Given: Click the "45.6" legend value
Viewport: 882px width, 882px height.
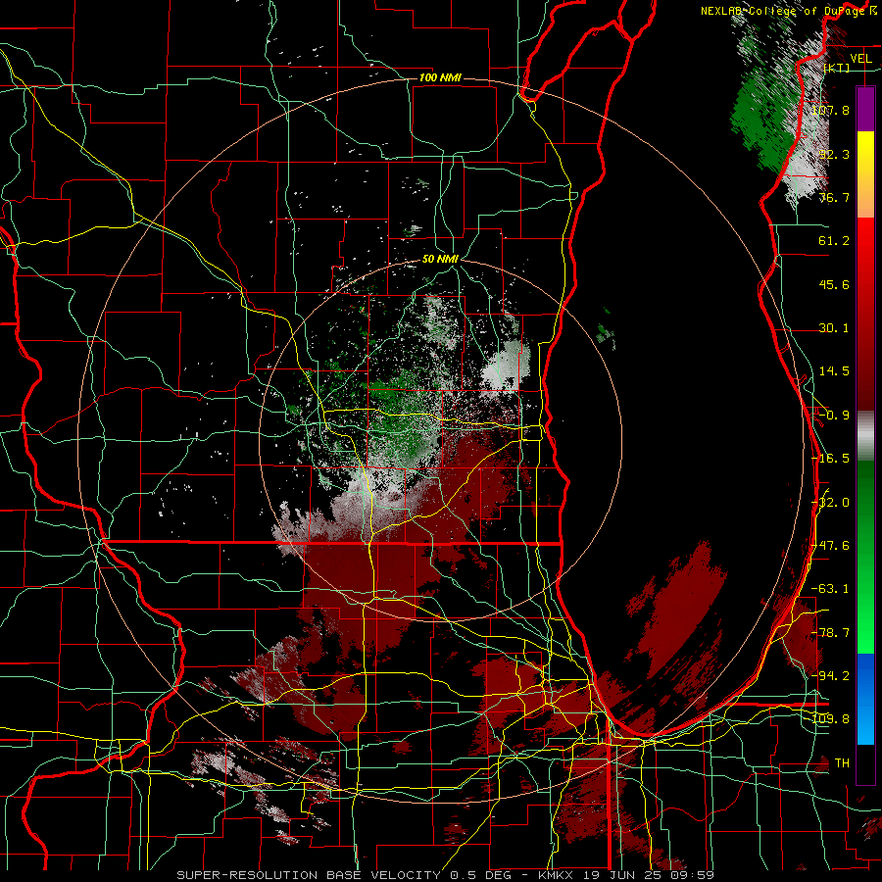Looking at the screenshot, I should (834, 284).
